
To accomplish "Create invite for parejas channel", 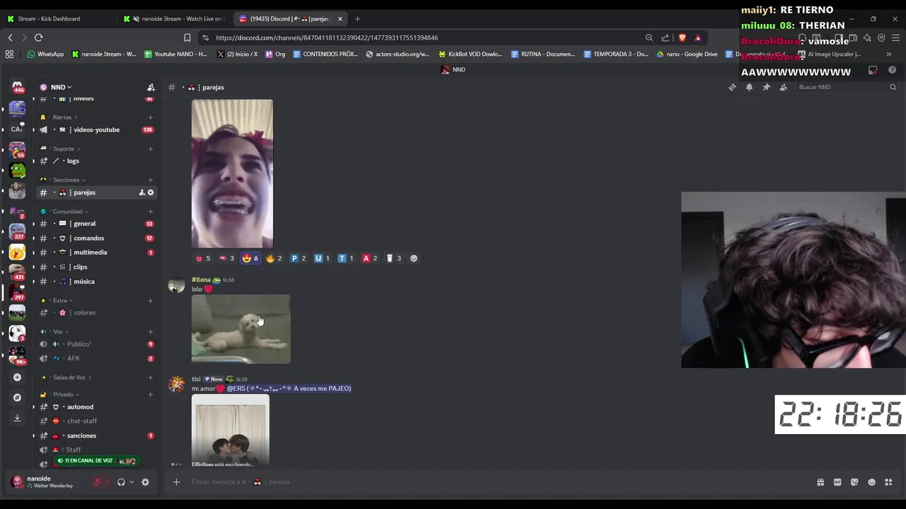I will [142, 192].
